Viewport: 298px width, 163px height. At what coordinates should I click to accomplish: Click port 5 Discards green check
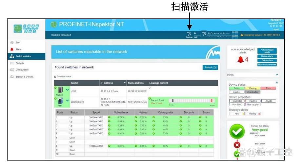(x=181, y=134)
